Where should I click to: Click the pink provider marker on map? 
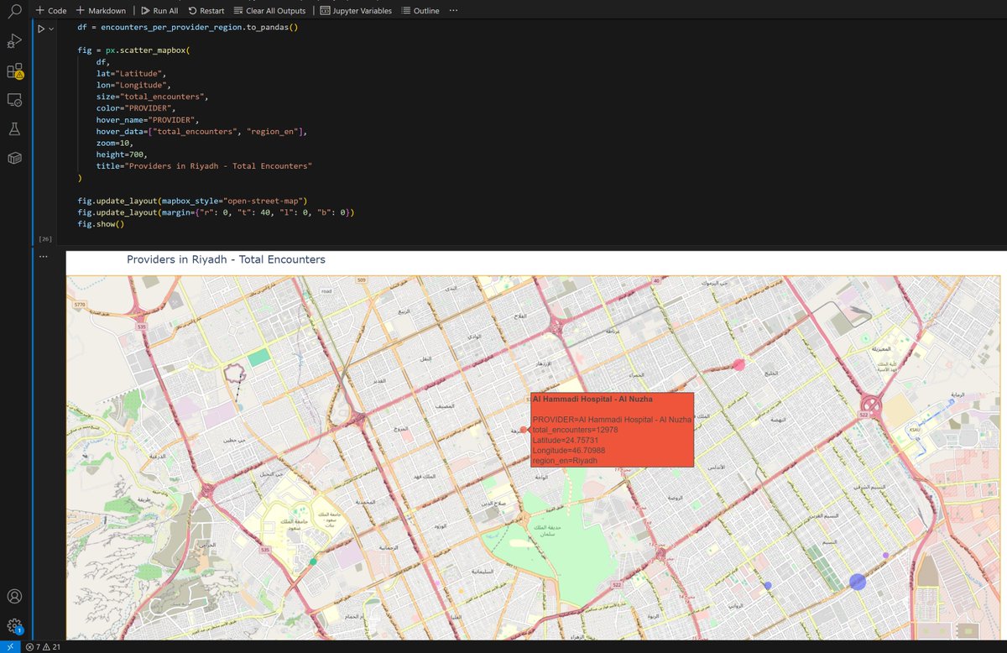[x=739, y=364]
